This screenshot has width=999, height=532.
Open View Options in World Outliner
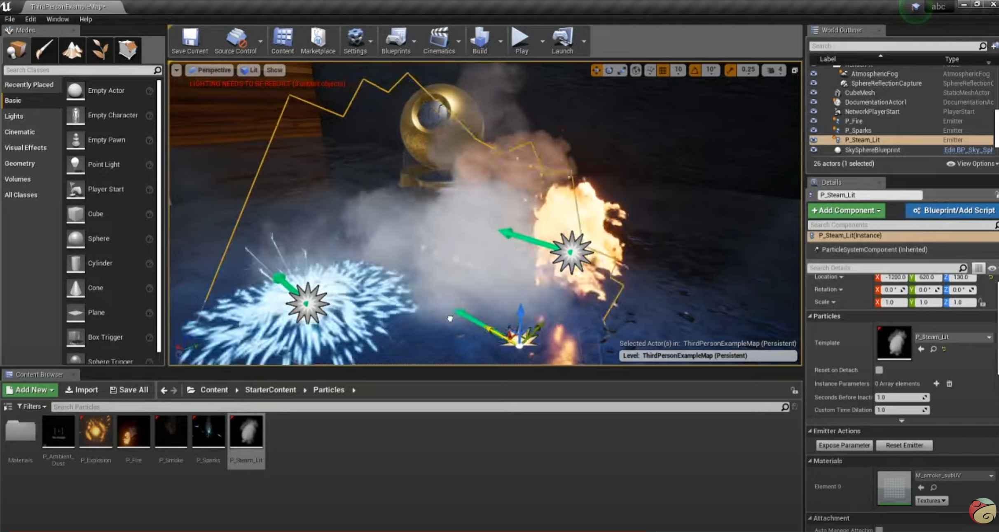point(972,164)
